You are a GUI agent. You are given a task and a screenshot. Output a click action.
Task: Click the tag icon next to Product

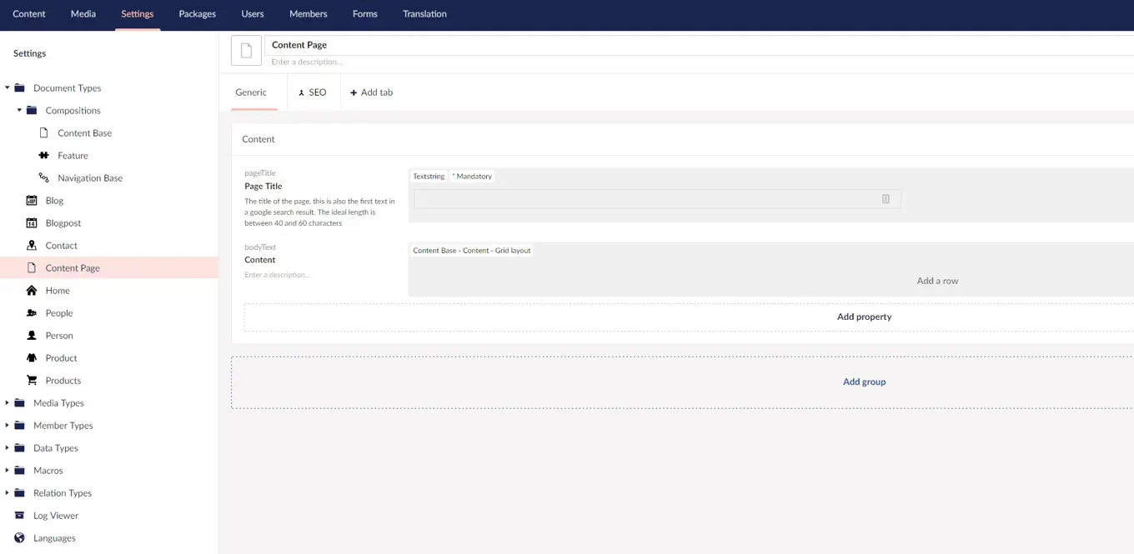(33, 357)
